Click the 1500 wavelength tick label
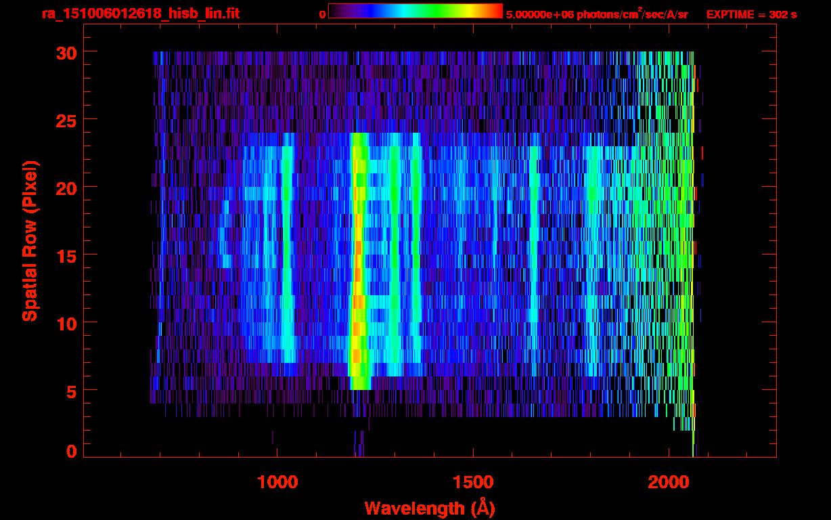 click(x=472, y=482)
